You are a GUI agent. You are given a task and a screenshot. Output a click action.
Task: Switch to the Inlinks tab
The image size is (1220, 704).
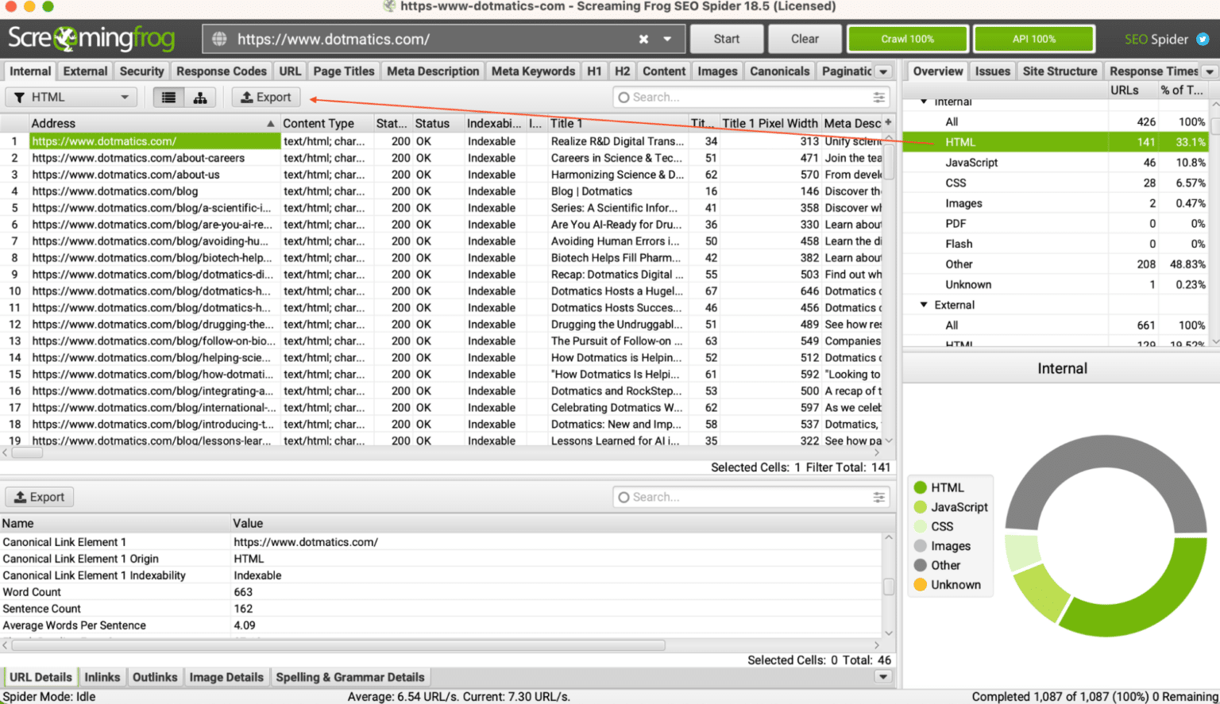(102, 677)
